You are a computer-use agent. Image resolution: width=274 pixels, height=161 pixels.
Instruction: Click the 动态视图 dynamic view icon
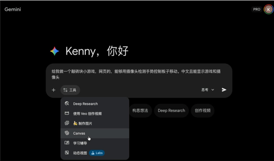tap(67, 153)
